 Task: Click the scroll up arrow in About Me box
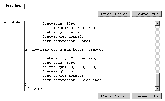[x=157, y=23]
